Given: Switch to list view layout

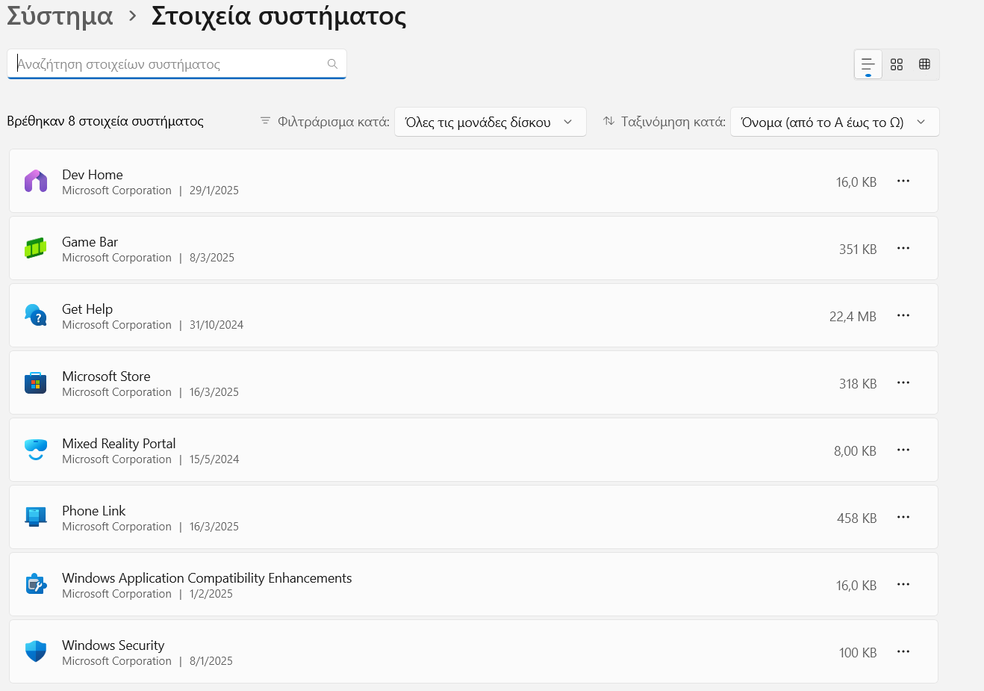Looking at the screenshot, I should [868, 64].
